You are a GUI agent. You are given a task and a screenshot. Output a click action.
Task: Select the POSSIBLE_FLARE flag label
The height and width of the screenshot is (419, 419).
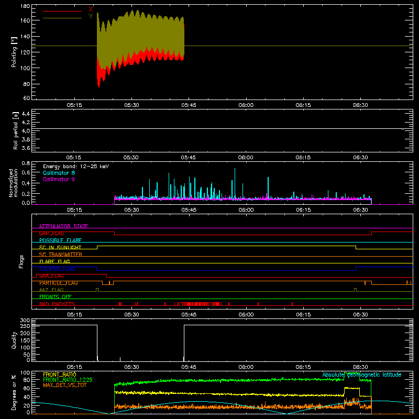pos(60,240)
